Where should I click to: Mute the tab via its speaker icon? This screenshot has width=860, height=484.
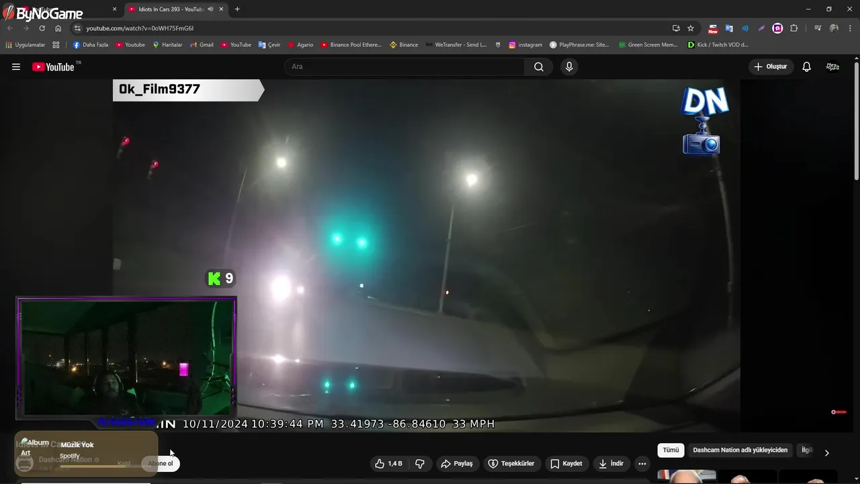click(210, 9)
